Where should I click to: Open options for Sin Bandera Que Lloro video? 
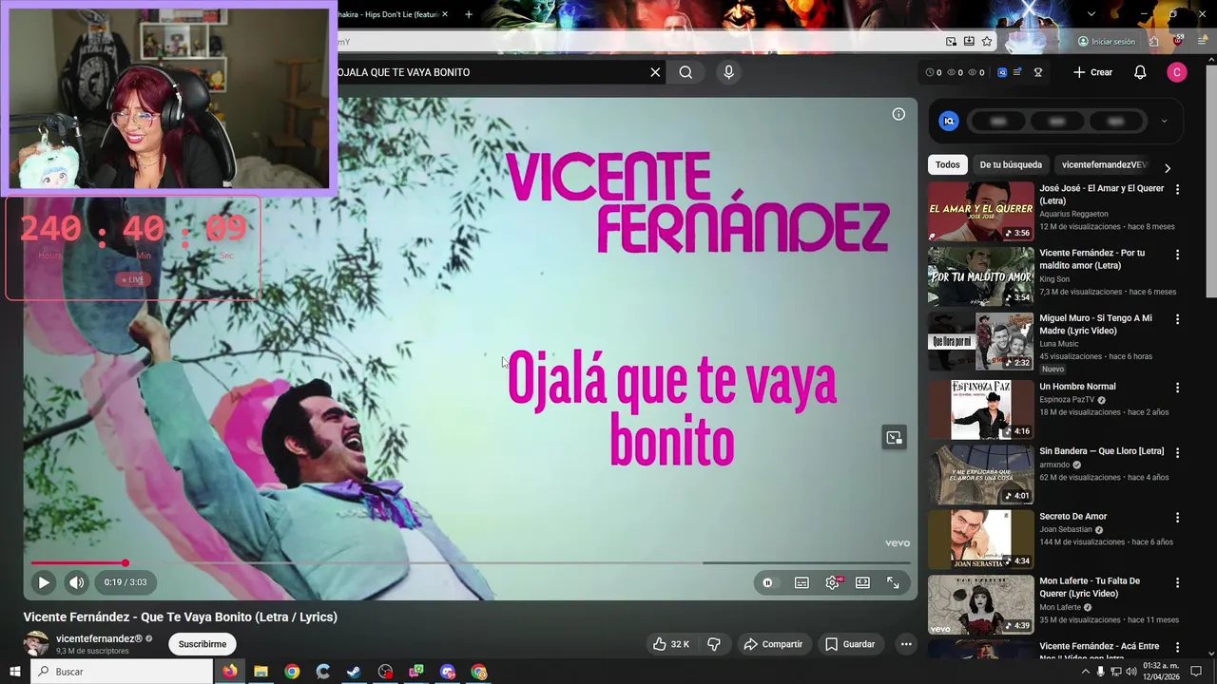coord(1177,452)
